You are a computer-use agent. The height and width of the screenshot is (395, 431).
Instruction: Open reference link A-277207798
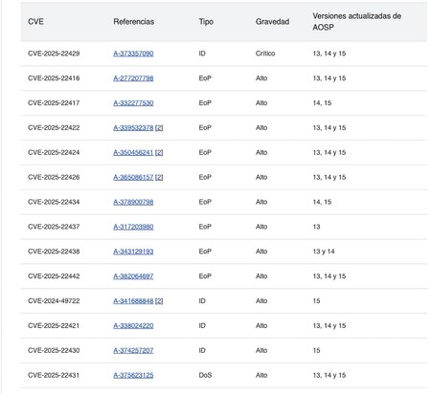coord(133,78)
